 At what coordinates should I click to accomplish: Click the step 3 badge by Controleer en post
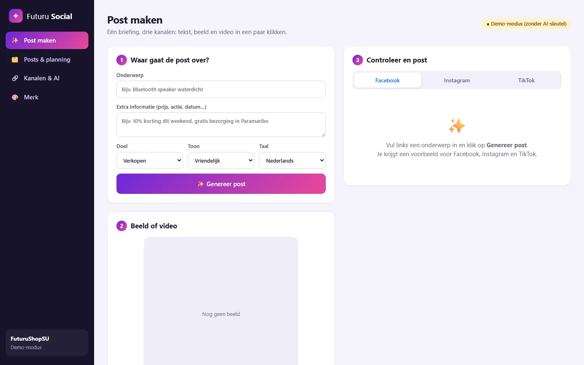[358, 60]
